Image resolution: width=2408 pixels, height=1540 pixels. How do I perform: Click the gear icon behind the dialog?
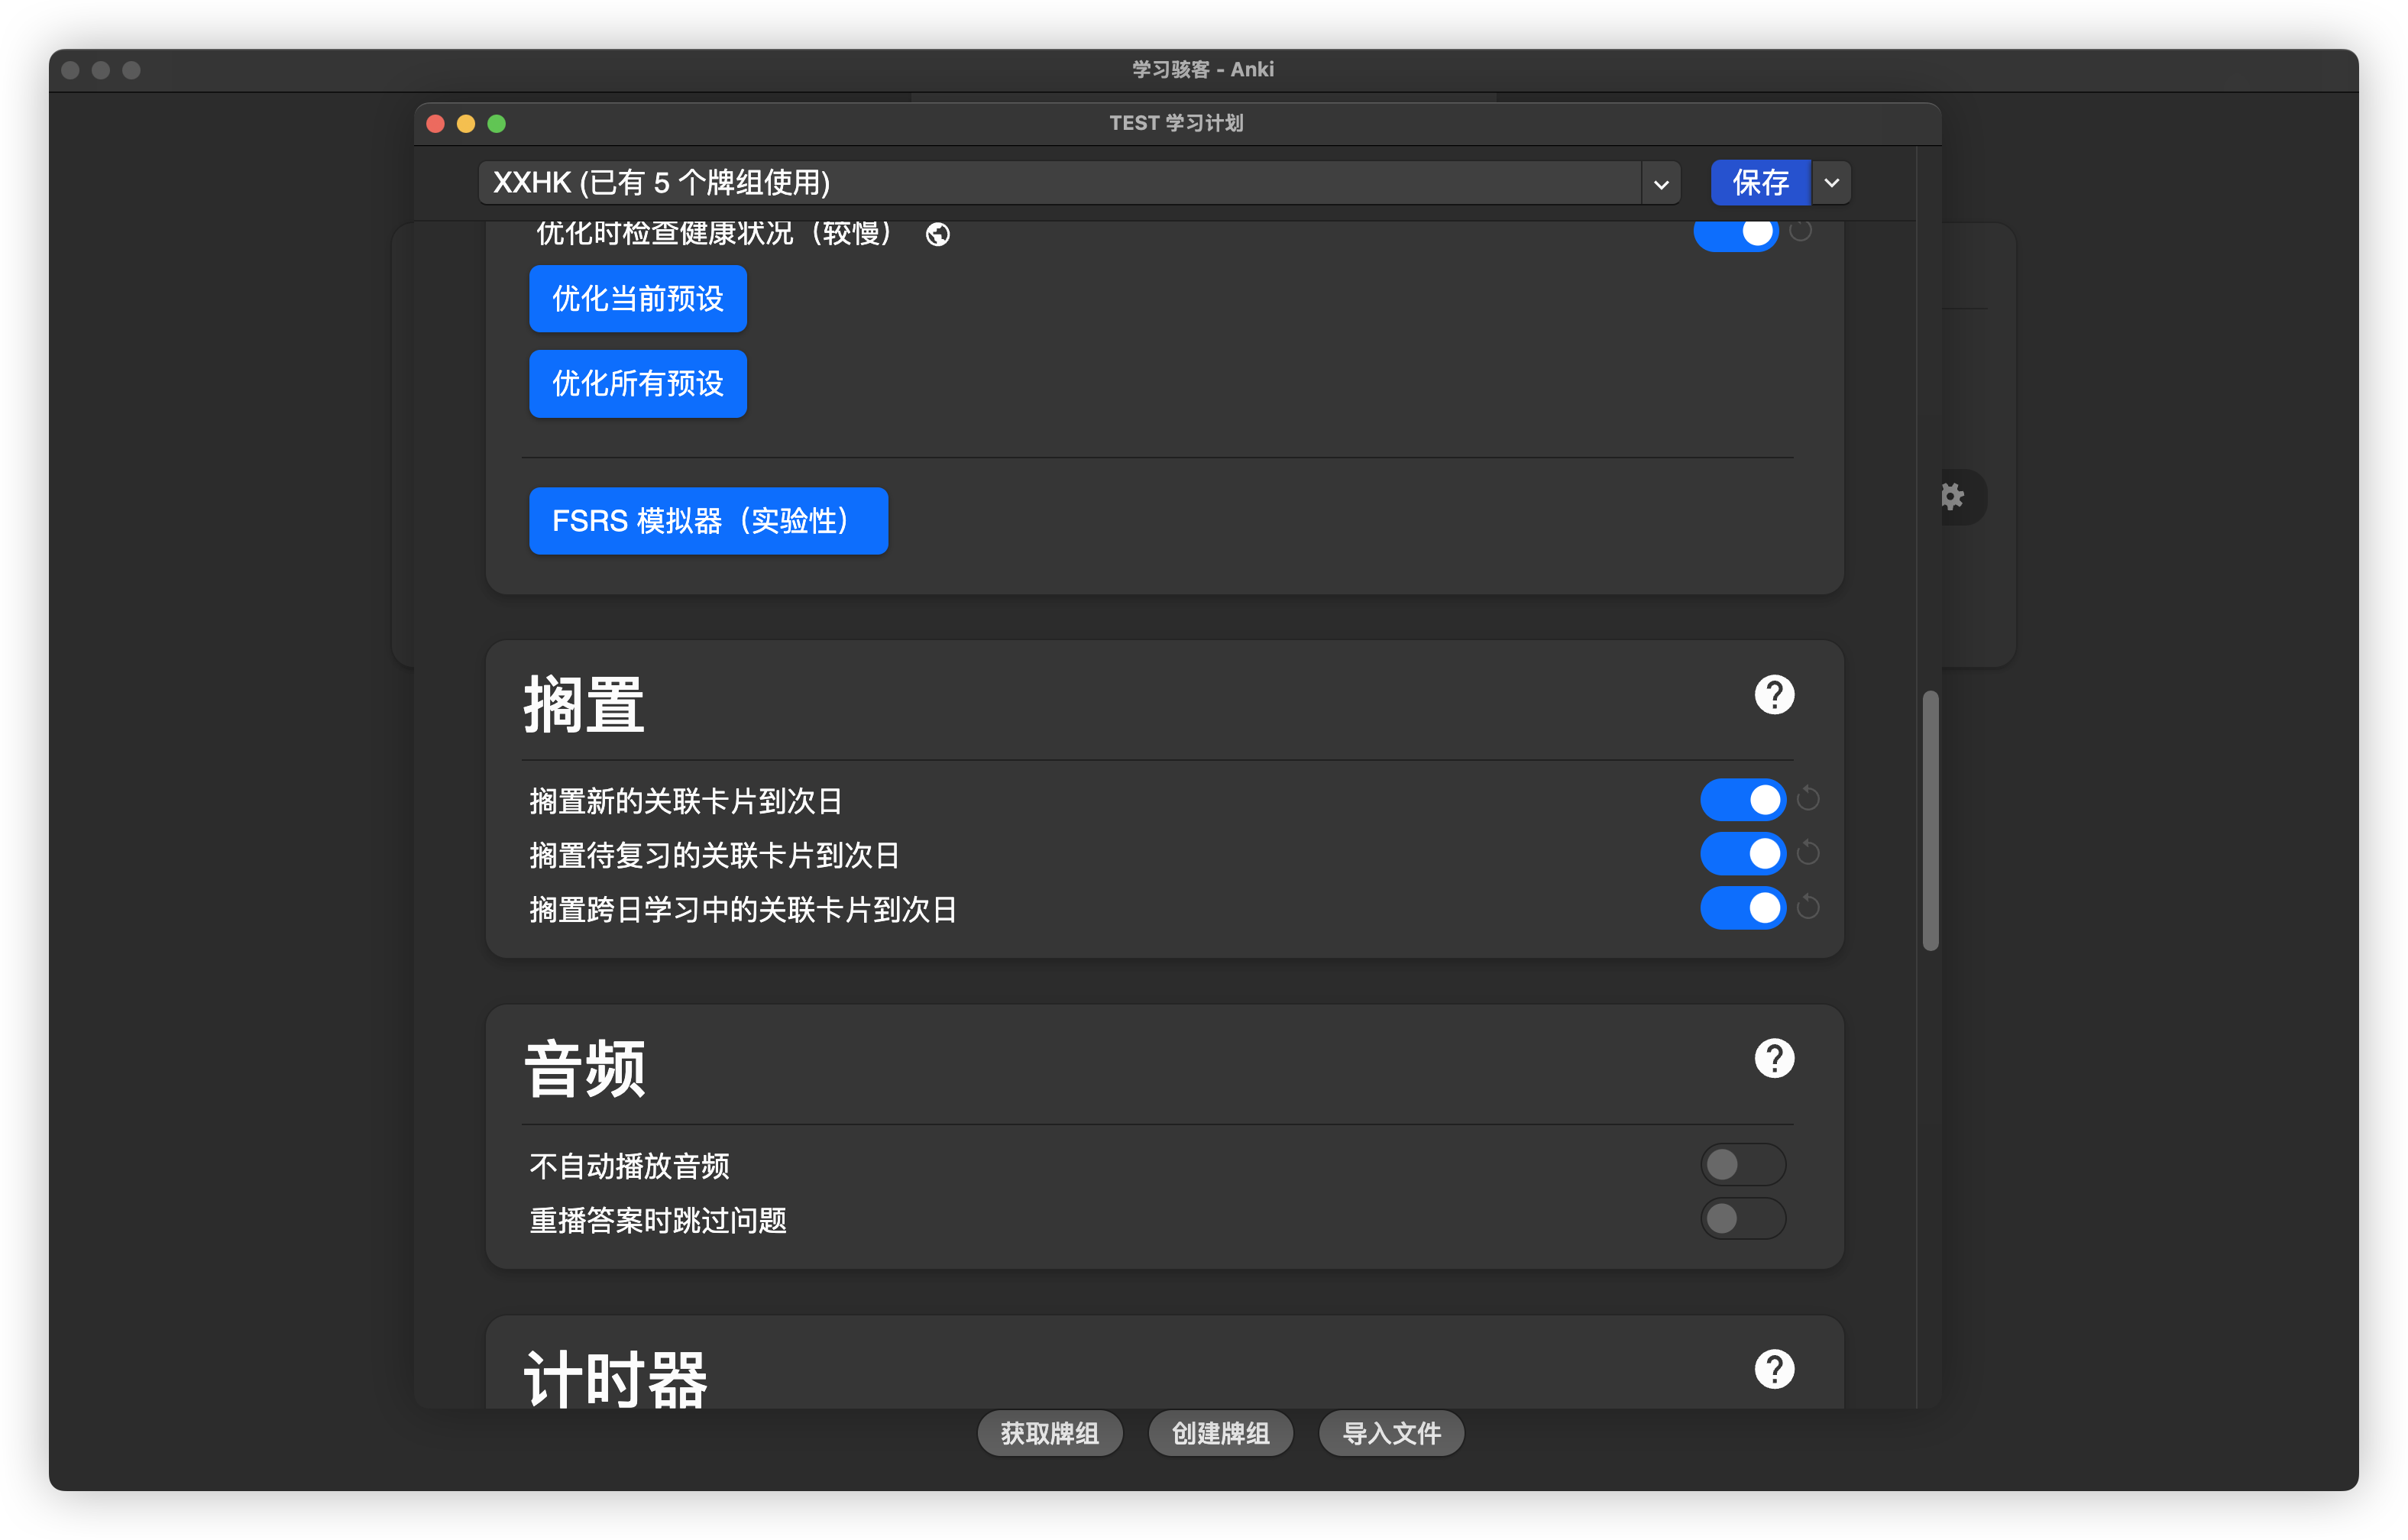pyautogui.click(x=1952, y=496)
